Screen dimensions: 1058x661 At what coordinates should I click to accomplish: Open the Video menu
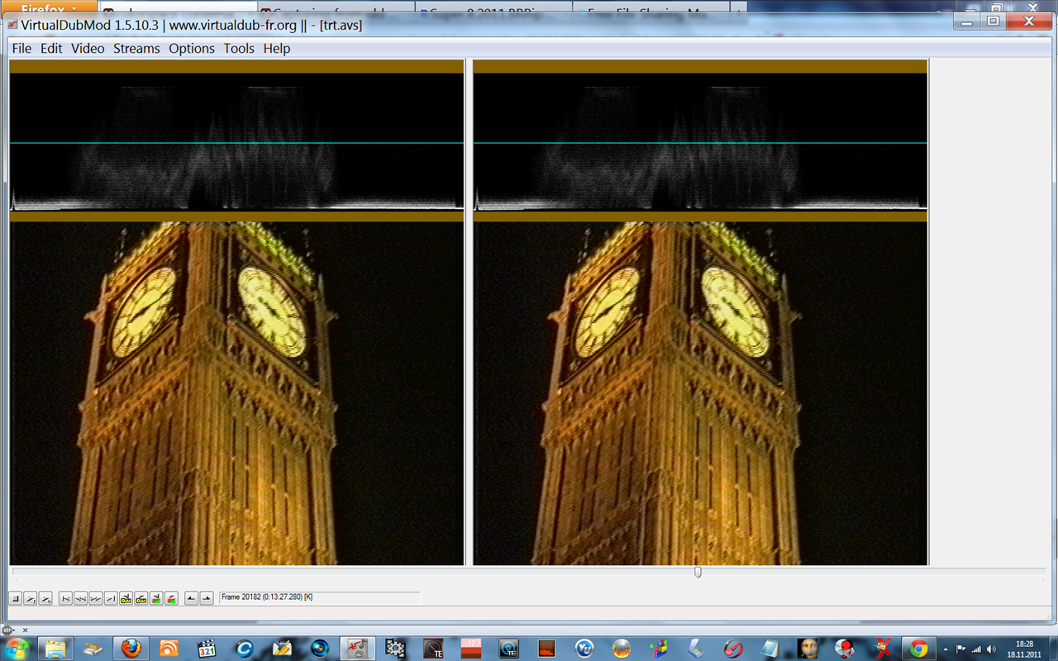pyautogui.click(x=88, y=49)
